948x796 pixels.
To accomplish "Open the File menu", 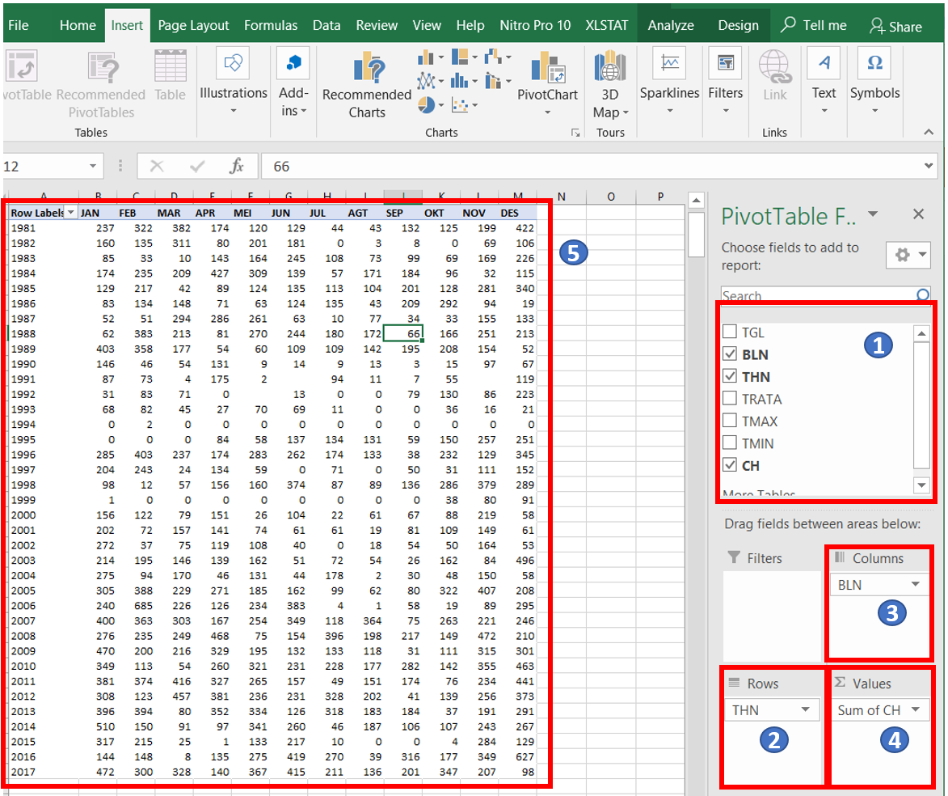I will tap(18, 25).
